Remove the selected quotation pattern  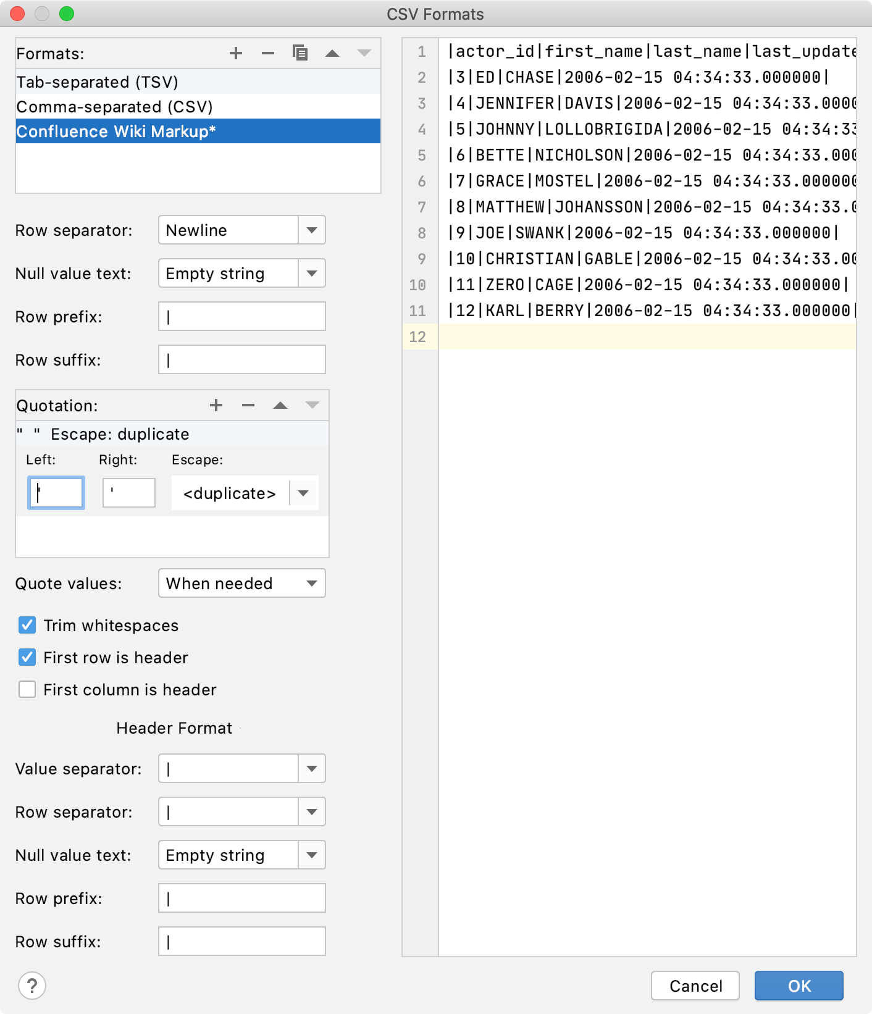click(248, 405)
